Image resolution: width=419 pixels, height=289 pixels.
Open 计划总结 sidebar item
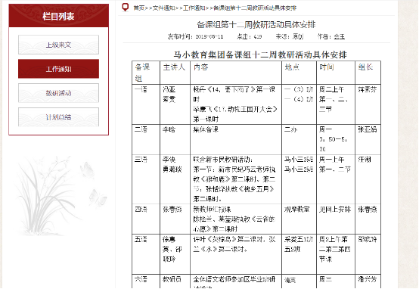point(58,117)
